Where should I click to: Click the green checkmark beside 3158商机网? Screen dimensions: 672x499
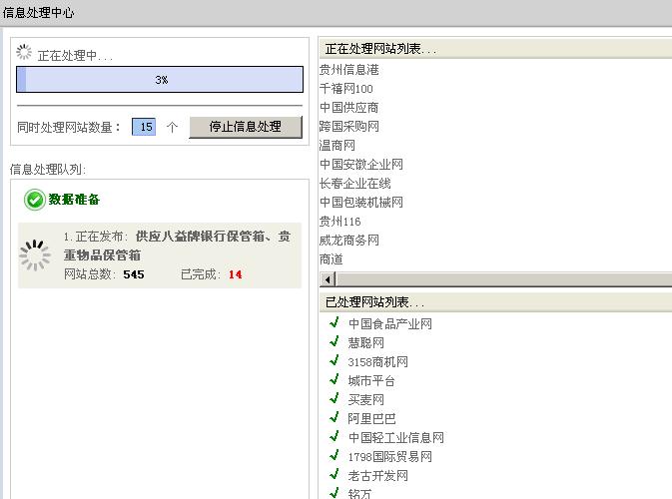pyautogui.click(x=335, y=361)
